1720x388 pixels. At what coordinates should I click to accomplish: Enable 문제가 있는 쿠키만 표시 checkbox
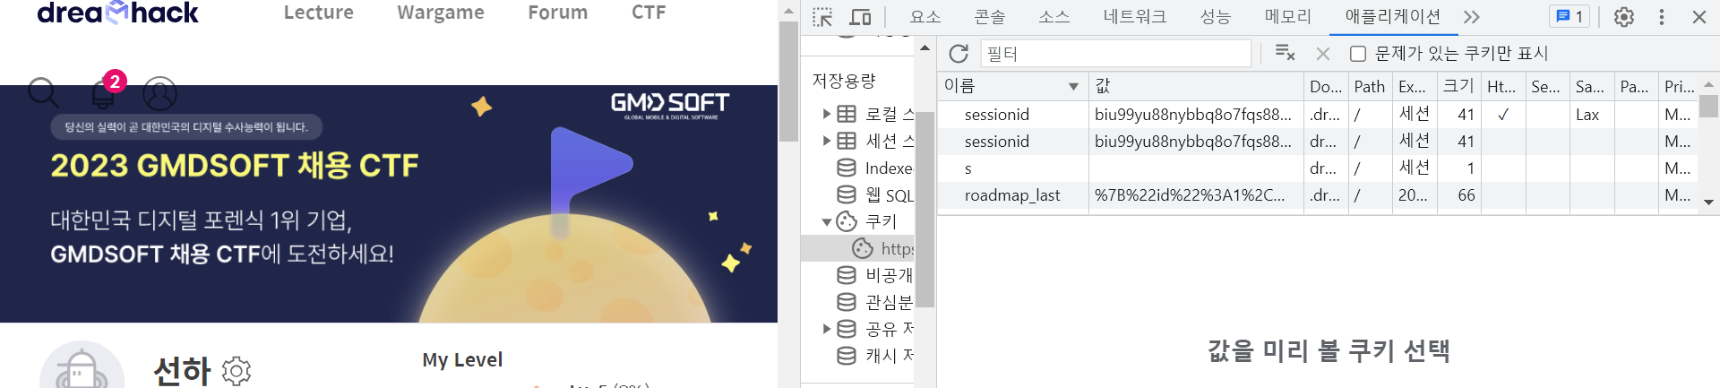(1358, 54)
